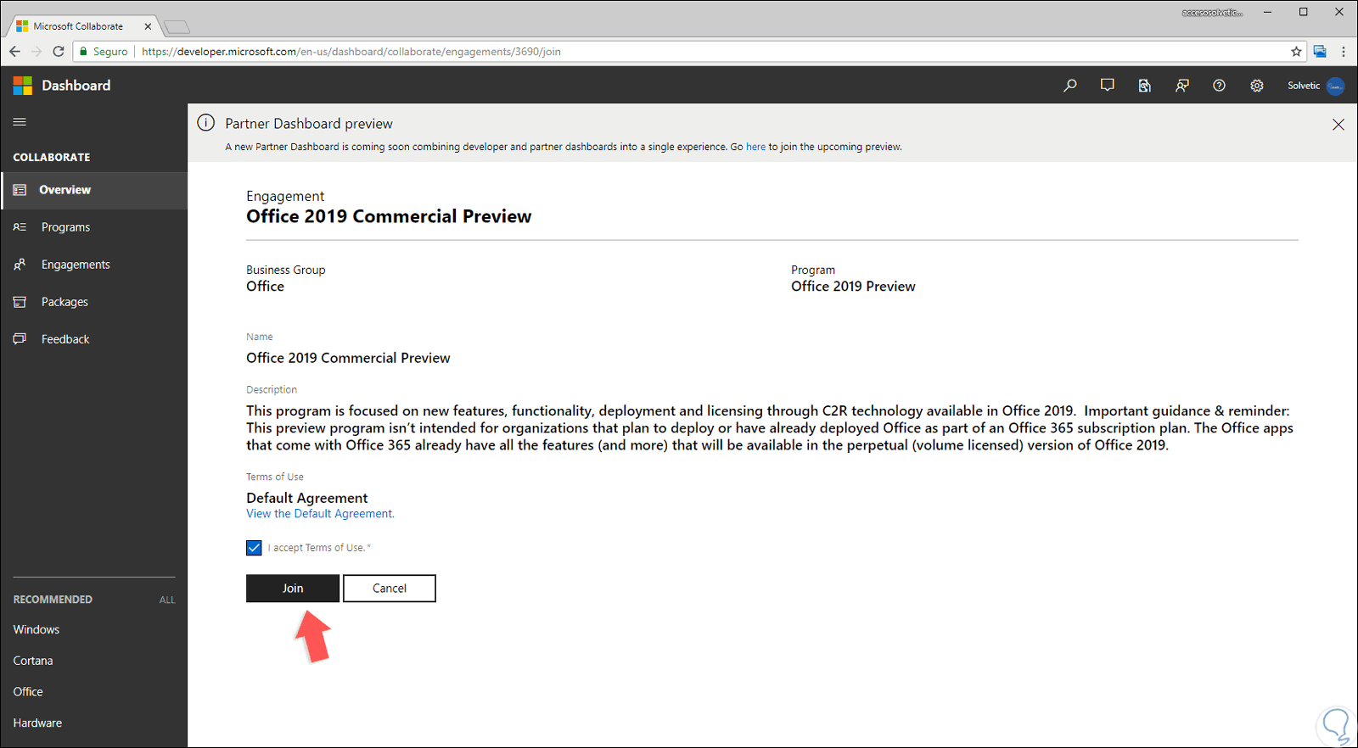Image resolution: width=1358 pixels, height=748 pixels.
Task: Click the 'Office 2019 Commercial Preview' engagement heading
Action: 389,216
